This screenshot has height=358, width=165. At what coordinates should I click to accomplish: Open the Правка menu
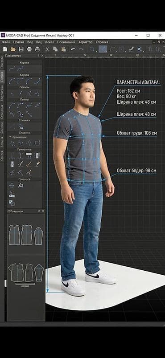tap(19, 42)
